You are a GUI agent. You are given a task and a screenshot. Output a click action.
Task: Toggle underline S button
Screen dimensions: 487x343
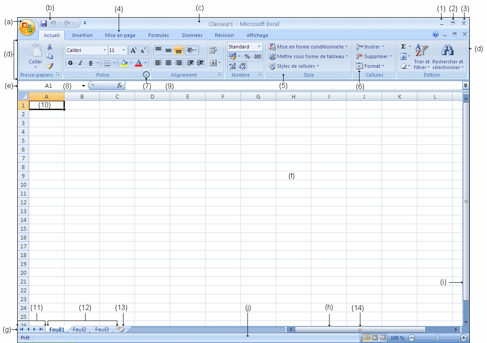90,63
